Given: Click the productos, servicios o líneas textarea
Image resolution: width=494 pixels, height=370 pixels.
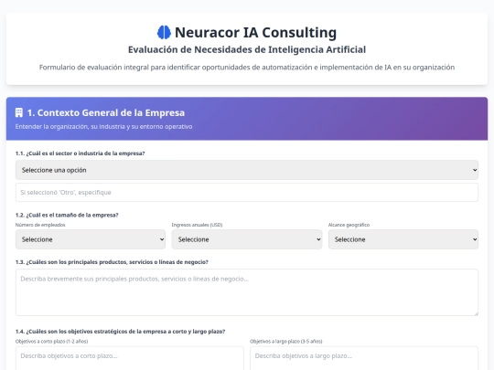Looking at the screenshot, I should pyautogui.click(x=247, y=292).
